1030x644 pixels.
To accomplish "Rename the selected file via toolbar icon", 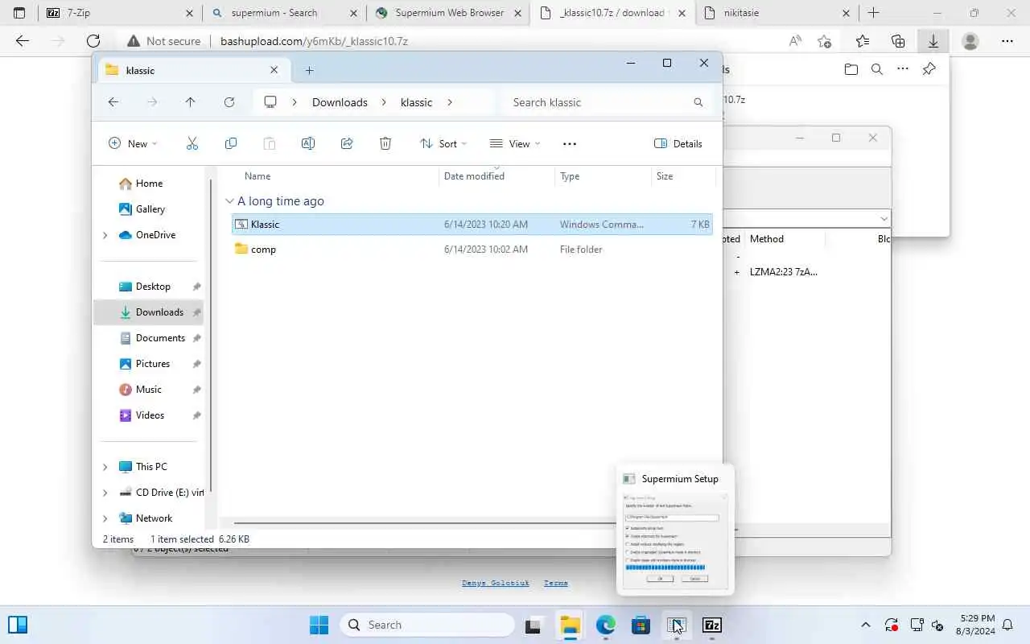I will [308, 143].
